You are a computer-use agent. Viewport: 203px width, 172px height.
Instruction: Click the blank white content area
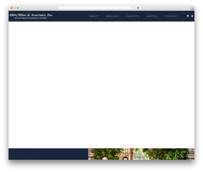tap(101, 85)
